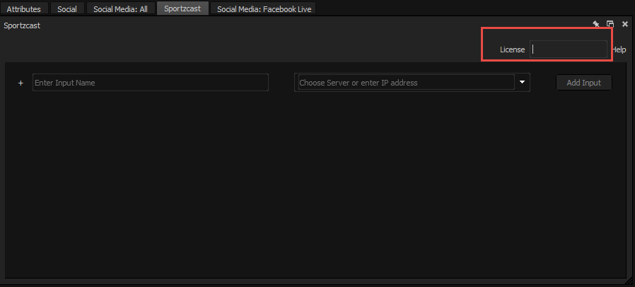Screen dimensions: 635x287
Task: Click the plus icon beside Input Name
Action: (x=21, y=83)
